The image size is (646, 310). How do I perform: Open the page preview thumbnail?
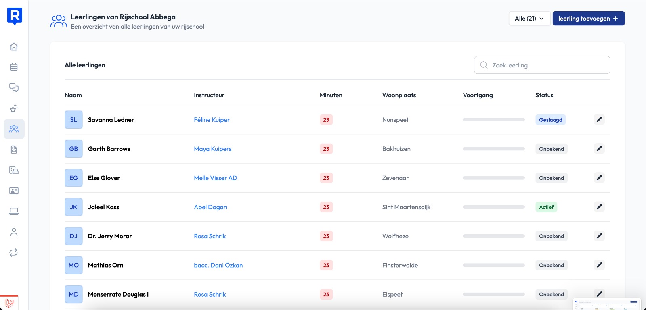click(x=607, y=304)
